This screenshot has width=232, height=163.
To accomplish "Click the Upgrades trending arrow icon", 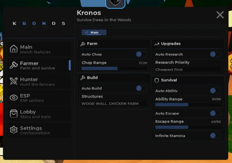I will 157,44.
